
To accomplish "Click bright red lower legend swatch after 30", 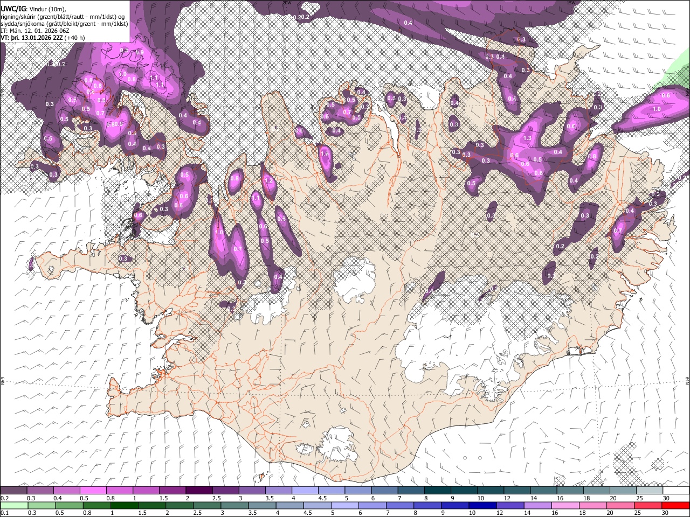I will coord(675,505).
